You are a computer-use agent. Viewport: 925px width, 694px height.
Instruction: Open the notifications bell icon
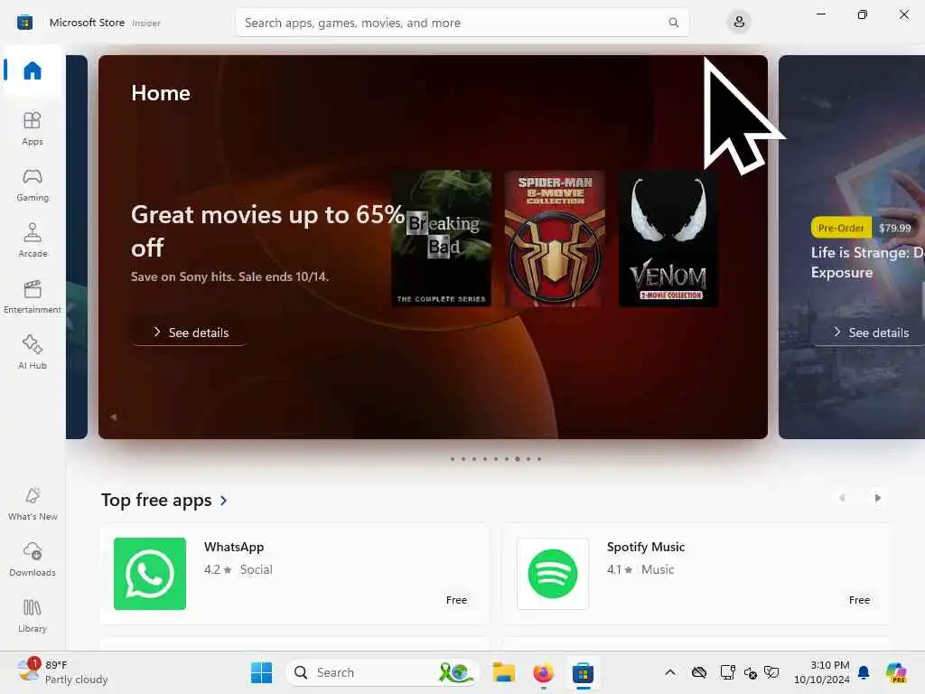864,672
